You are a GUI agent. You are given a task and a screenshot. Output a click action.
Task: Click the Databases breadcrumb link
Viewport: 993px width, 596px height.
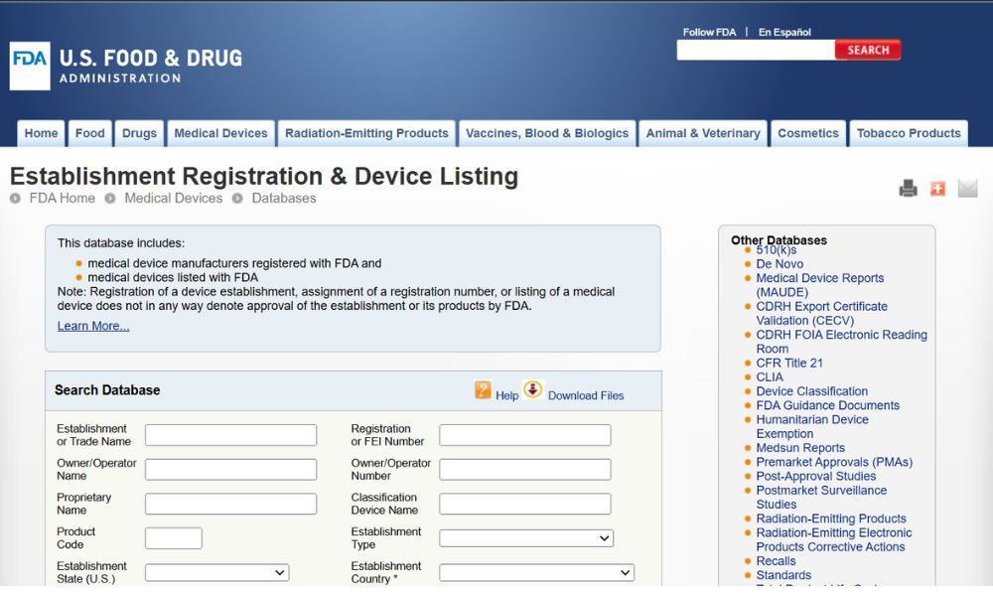tap(284, 199)
